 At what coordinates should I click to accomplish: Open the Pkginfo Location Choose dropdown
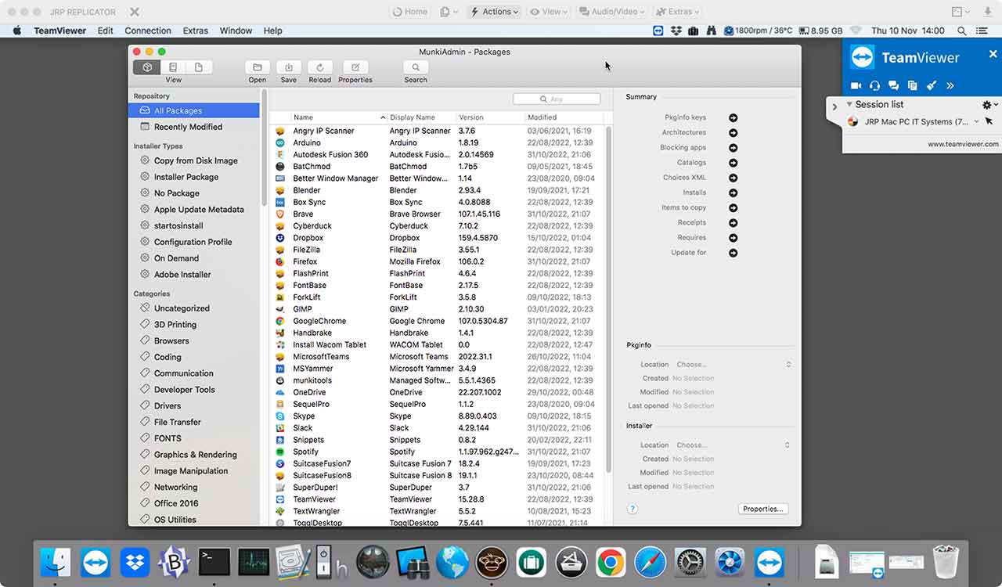click(733, 364)
